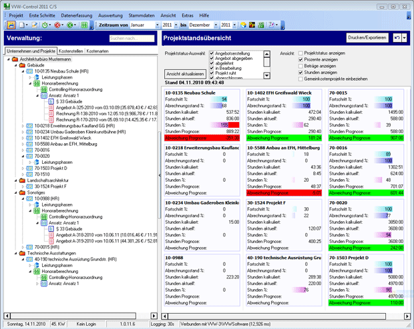Click the Ansicht aktualisieren button

[185, 74]
